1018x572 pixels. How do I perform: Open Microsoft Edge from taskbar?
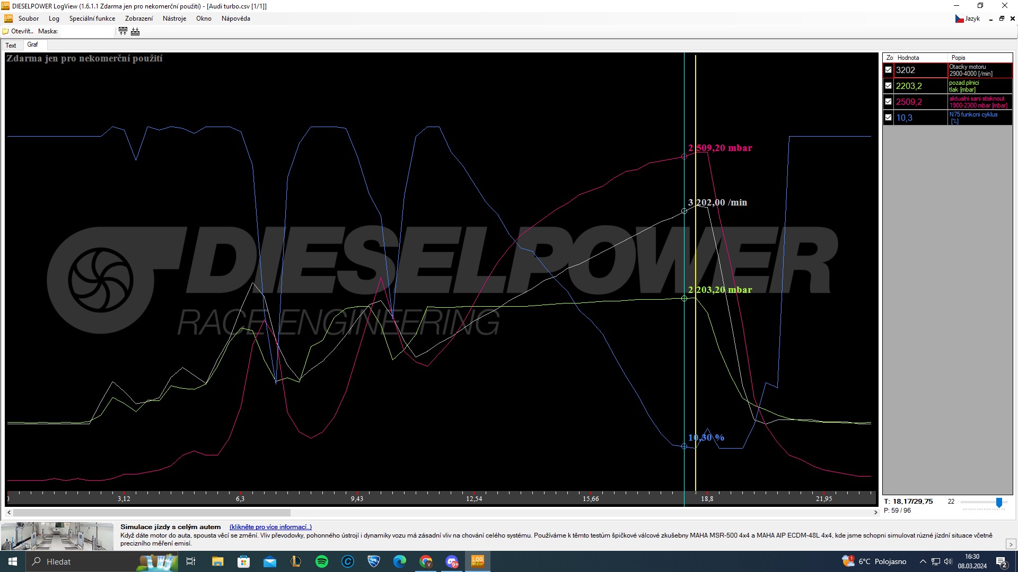click(x=400, y=561)
